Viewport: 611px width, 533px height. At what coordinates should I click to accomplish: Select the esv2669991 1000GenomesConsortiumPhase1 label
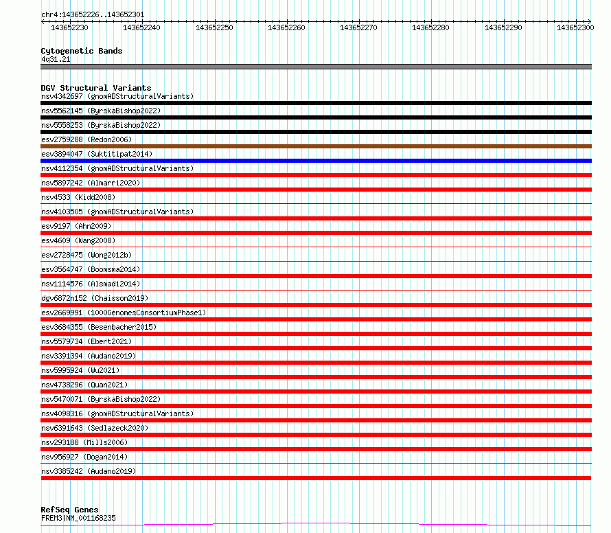coord(124,313)
